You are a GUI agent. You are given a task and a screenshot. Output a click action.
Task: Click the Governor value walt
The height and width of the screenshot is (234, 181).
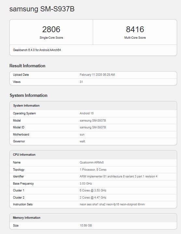coord(82,141)
